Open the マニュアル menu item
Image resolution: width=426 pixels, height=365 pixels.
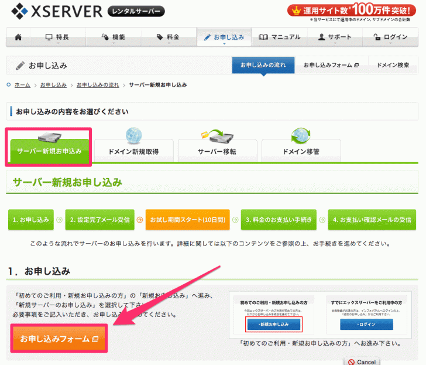[280, 37]
